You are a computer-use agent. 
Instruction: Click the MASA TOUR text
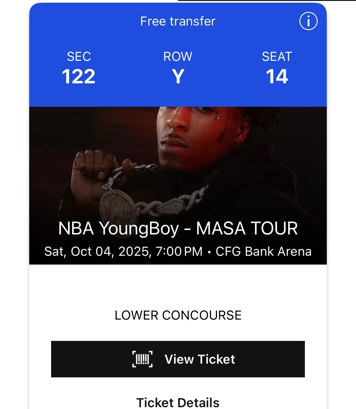247,228
